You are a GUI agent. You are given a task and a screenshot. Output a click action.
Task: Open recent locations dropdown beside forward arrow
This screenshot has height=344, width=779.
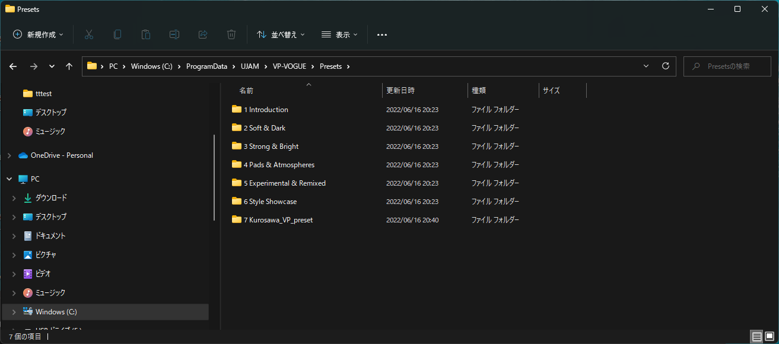point(52,66)
